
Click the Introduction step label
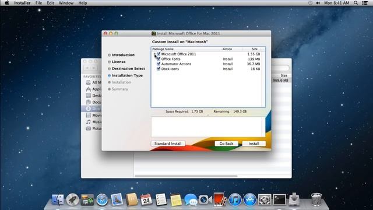(123, 55)
